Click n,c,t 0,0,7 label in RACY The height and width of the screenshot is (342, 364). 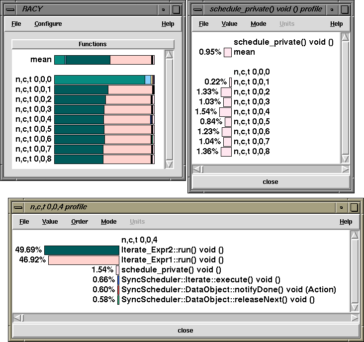33,149
